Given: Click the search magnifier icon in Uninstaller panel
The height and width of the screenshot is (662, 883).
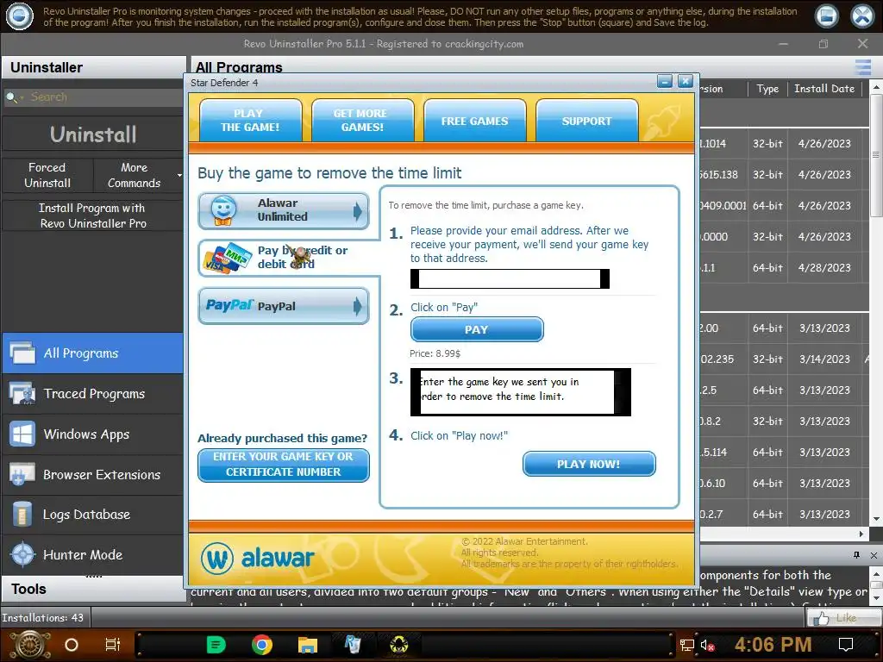Looking at the screenshot, I should tap(11, 97).
